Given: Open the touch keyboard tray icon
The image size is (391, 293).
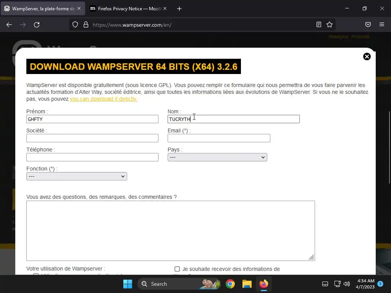Looking at the screenshot, I should [x=325, y=284].
